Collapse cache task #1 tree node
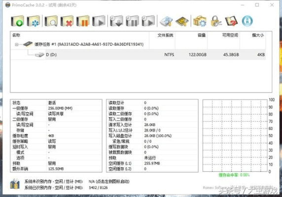The width and height of the screenshot is (282, 197). (17, 44)
